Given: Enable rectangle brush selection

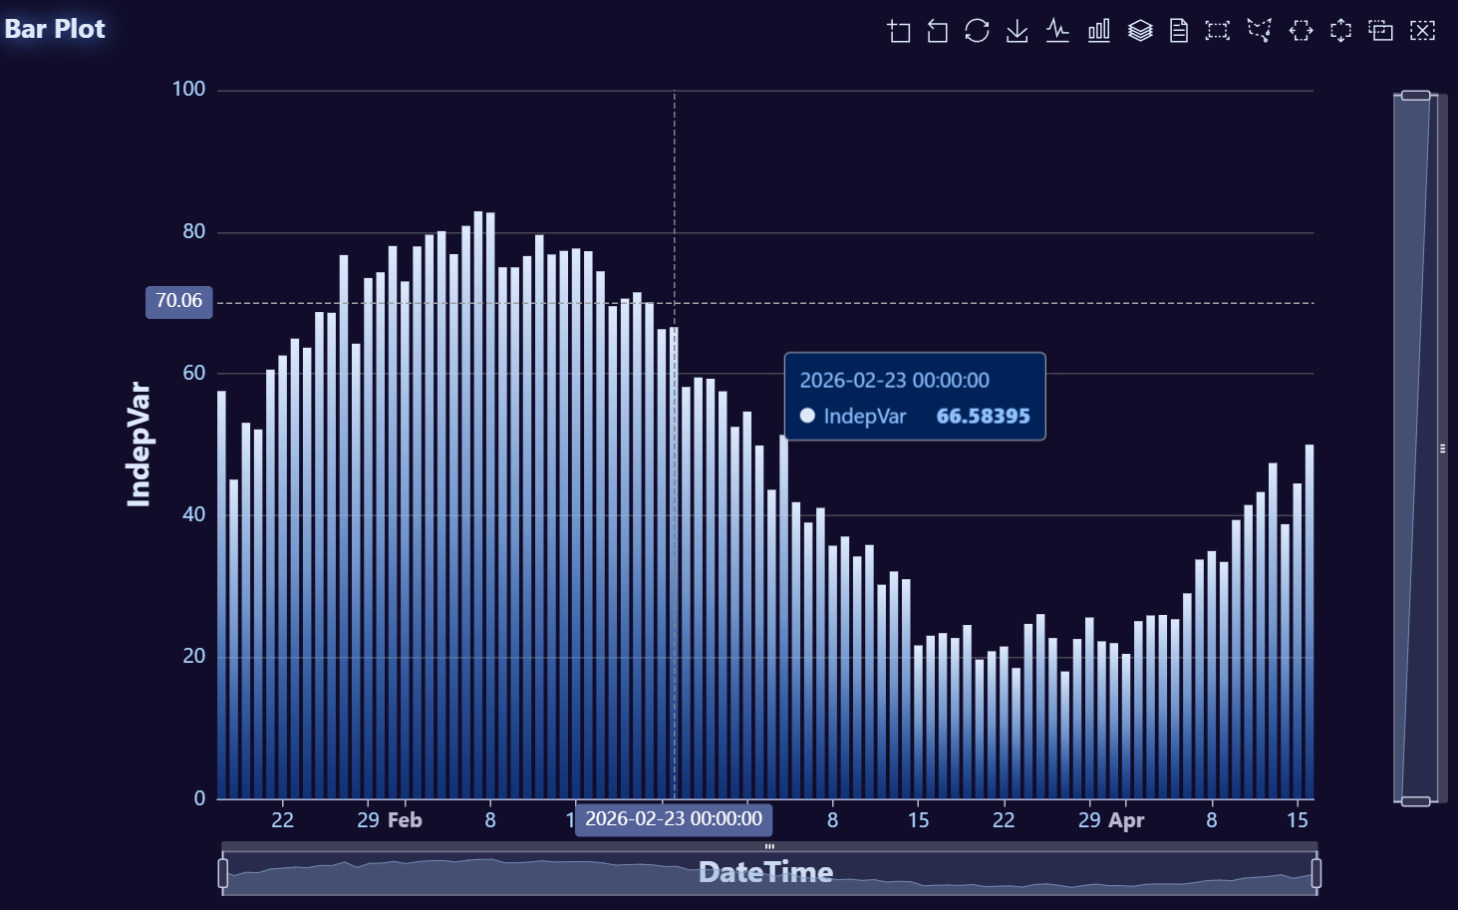Looking at the screenshot, I should (x=1218, y=31).
